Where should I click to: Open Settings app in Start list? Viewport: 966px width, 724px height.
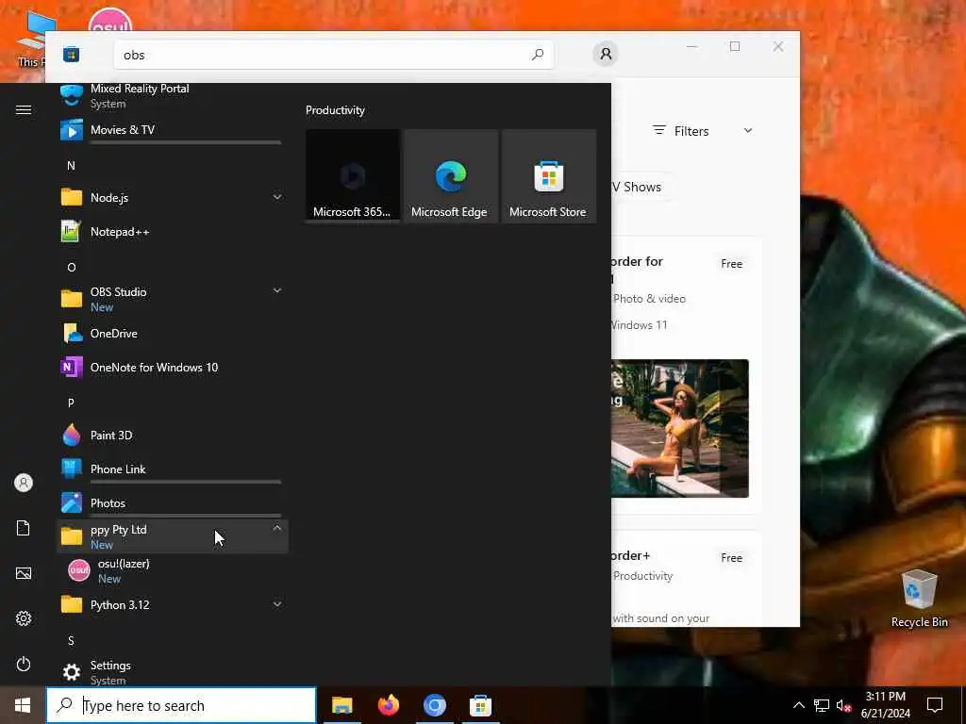coord(172,671)
